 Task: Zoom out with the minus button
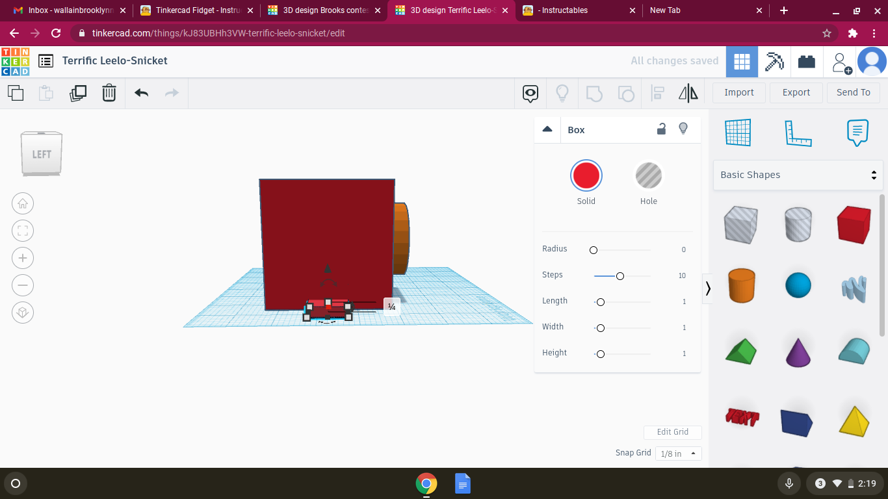click(23, 285)
